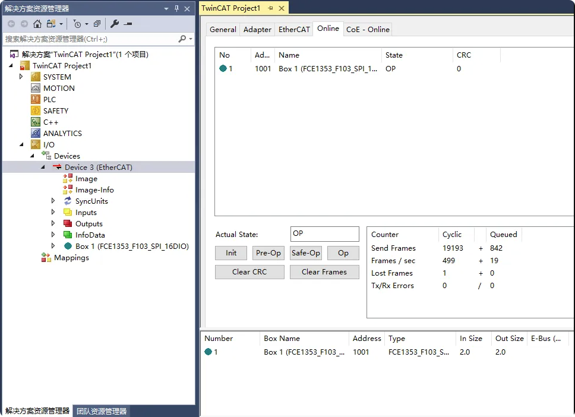Expand the SYSTEM tree node
The width and height of the screenshot is (575, 417).
pyautogui.click(x=21, y=77)
